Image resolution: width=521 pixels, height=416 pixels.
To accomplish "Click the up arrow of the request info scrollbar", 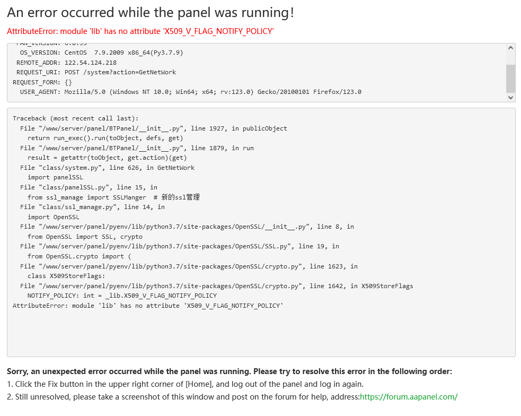I will coord(510,48).
